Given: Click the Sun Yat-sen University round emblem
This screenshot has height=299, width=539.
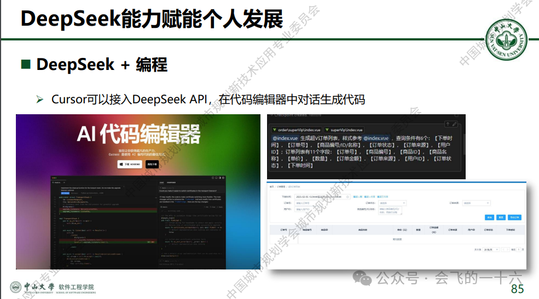Looking at the screenshot, I should click(506, 40).
